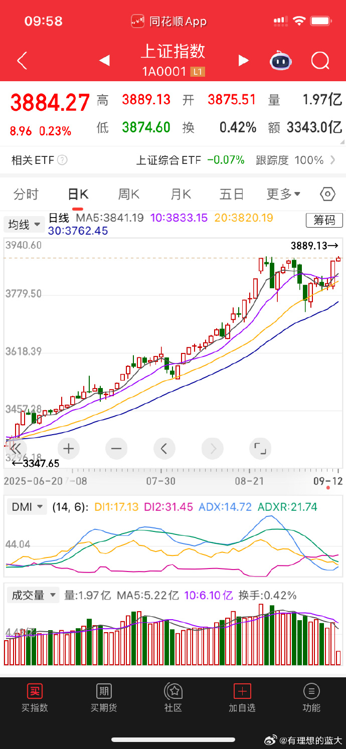This screenshot has height=749, width=346.
Task: Tap the 高 3889.13 high value
Action: point(133,100)
